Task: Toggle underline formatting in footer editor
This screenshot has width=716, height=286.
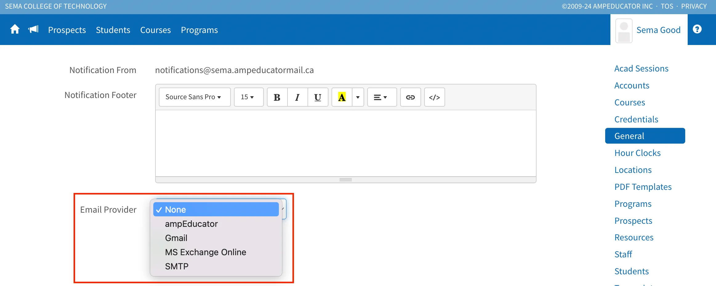Action: pyautogui.click(x=318, y=97)
